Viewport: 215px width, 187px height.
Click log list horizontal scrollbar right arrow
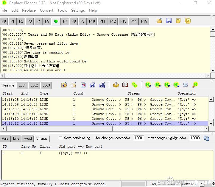click(206, 129)
